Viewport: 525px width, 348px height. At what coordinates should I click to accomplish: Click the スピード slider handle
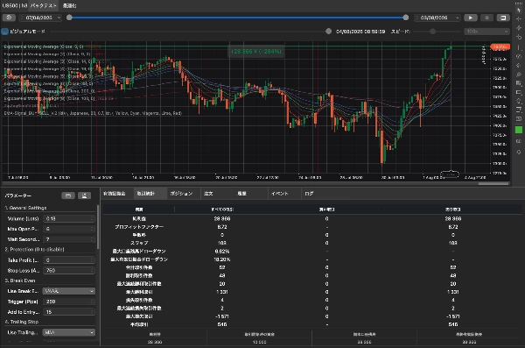[432, 32]
